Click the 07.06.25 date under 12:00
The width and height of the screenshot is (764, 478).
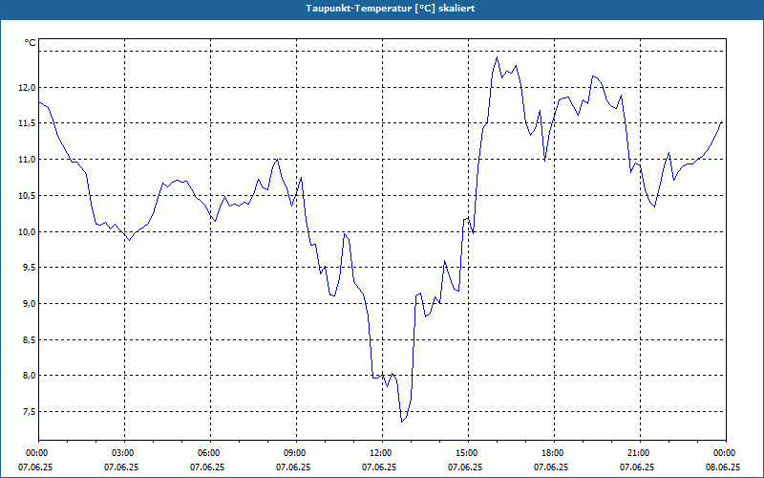(x=379, y=467)
